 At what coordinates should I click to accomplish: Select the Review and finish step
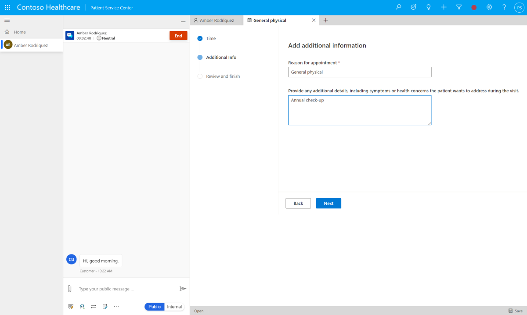(x=219, y=76)
